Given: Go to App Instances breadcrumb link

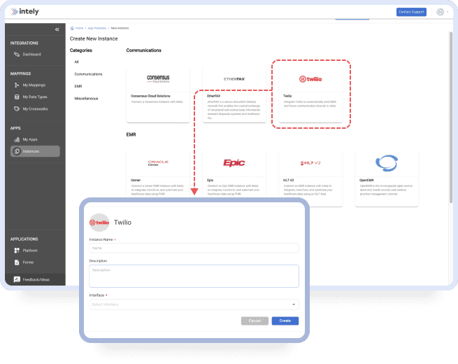Looking at the screenshot, I should (x=97, y=29).
